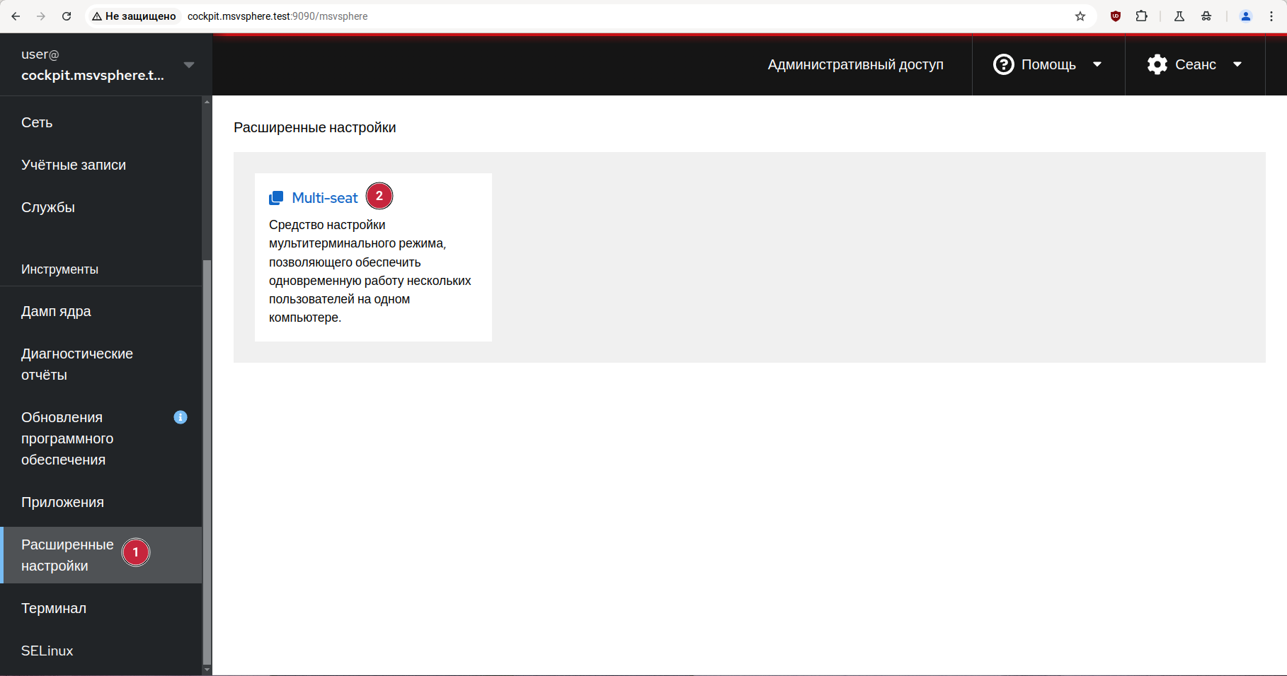Click the bookmark star icon in address bar
The width and height of the screenshot is (1287, 676).
1080,16
